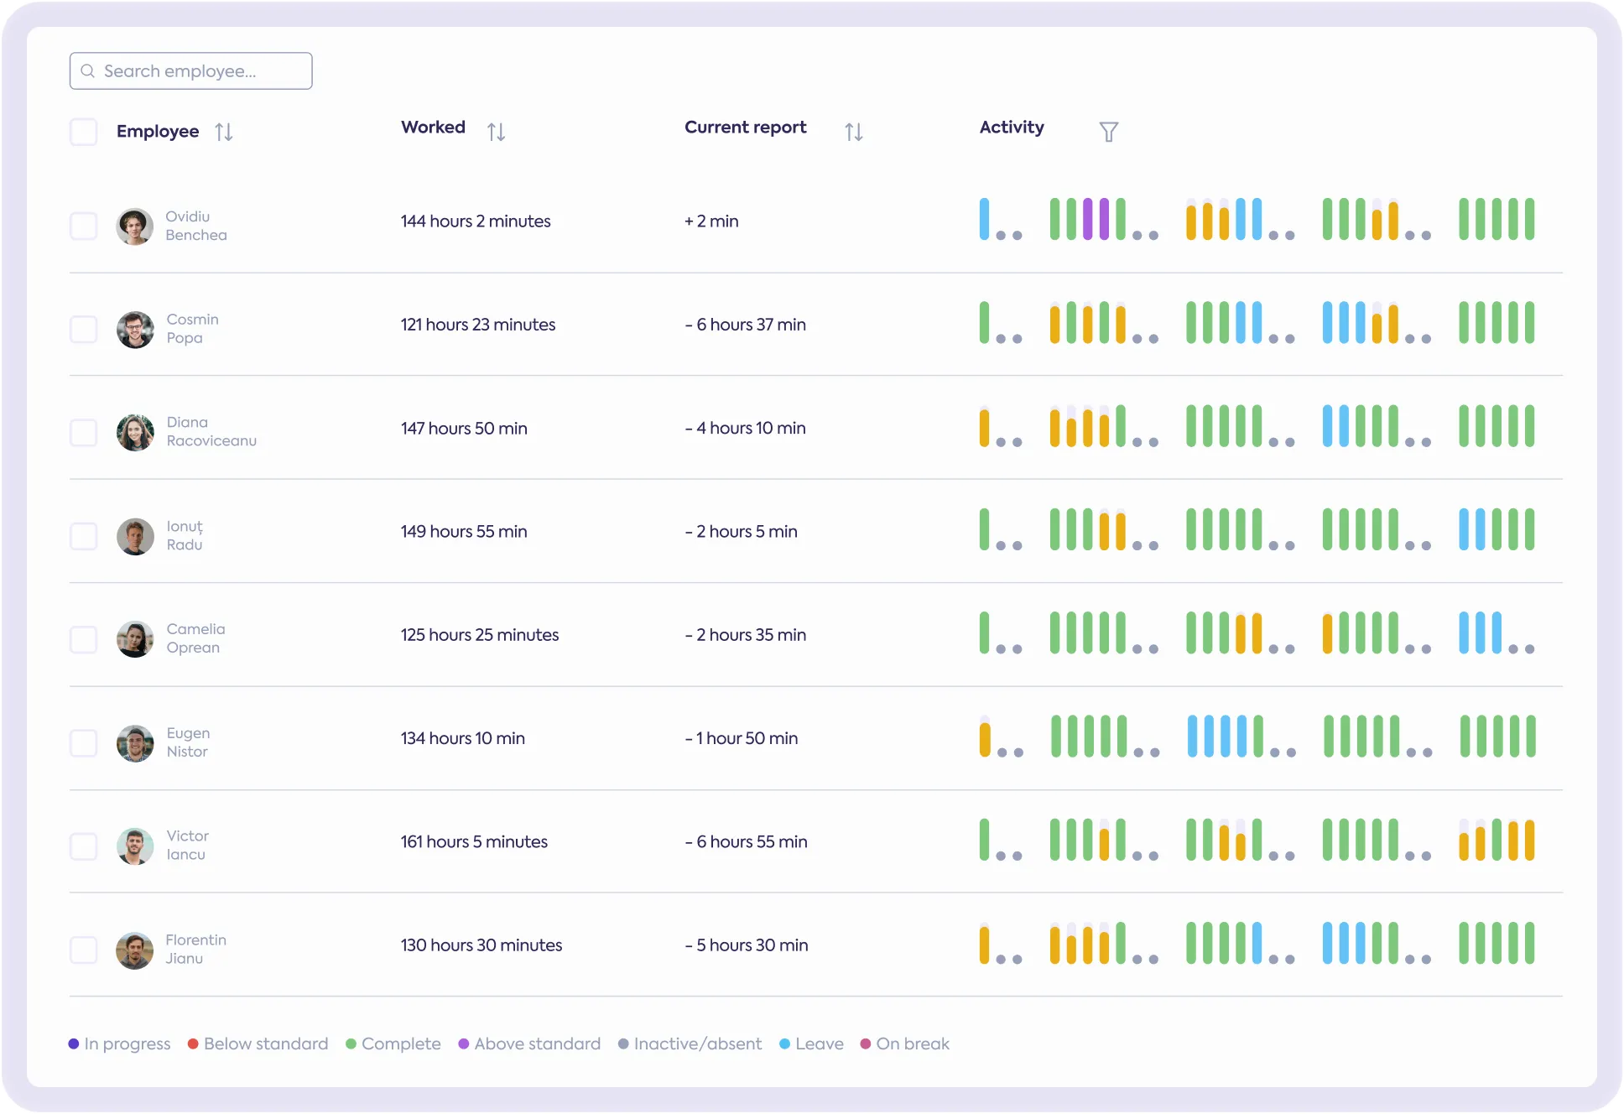Open Eugen Nistor's avatar
This screenshot has width=1624, height=1114.
(x=134, y=742)
